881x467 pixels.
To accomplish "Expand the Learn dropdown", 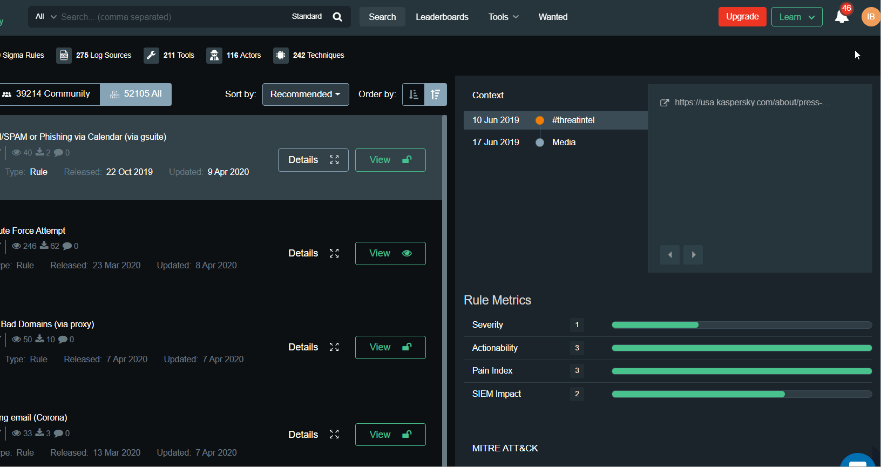I will (796, 17).
